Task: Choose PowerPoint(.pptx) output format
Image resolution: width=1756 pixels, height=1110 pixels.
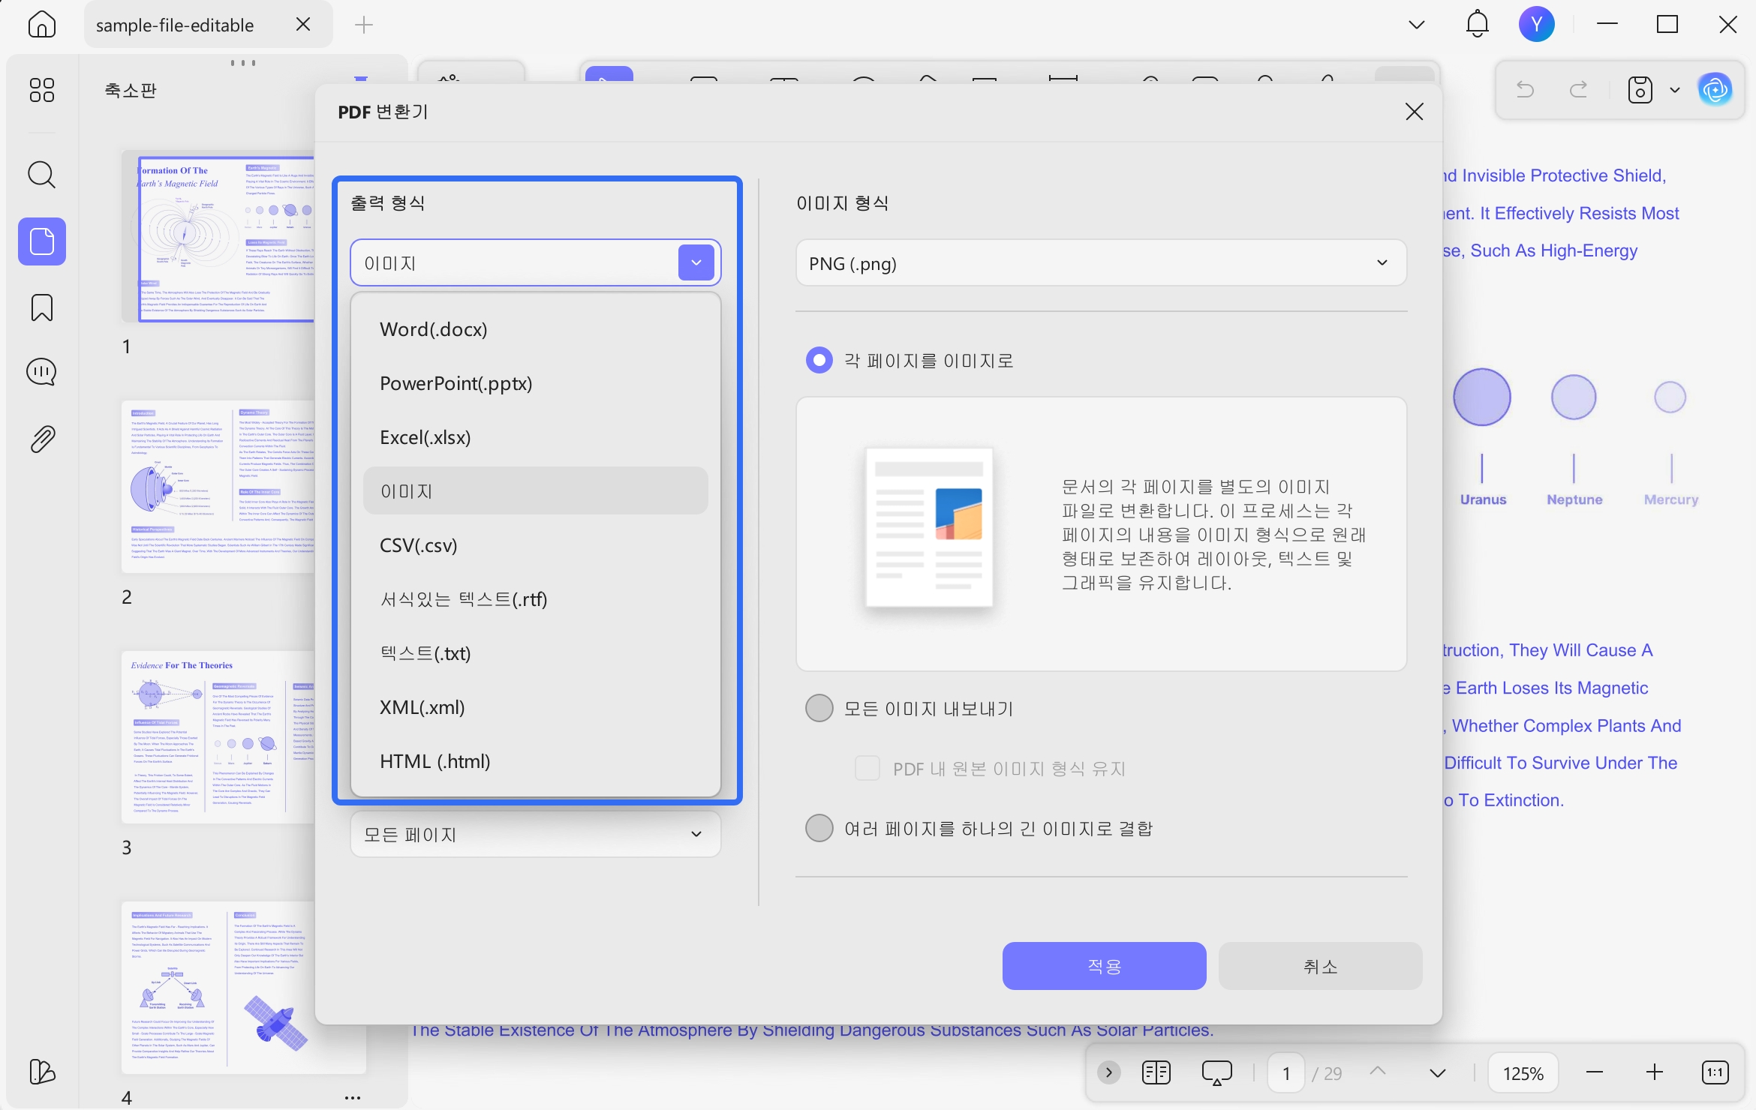Action: coord(535,383)
